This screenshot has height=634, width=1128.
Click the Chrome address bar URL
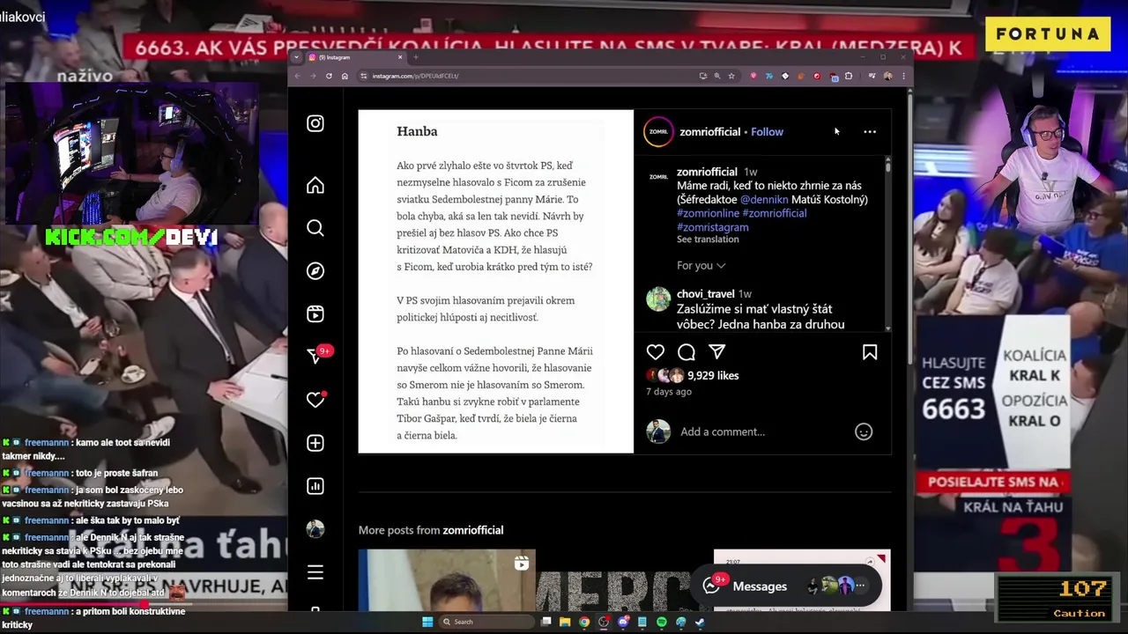[415, 76]
